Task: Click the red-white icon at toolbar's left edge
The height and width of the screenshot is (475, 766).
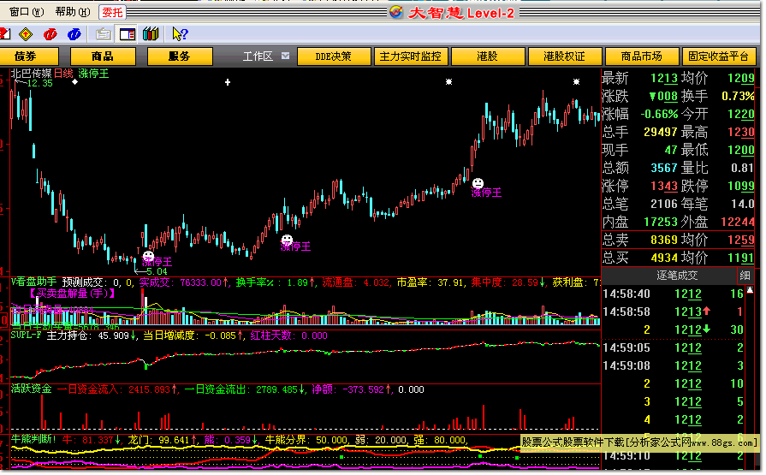Action: (x=4, y=33)
